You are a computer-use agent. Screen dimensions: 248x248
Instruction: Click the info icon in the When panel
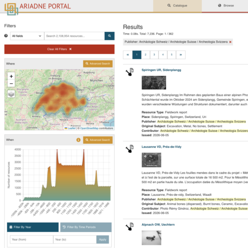click(x=78, y=140)
